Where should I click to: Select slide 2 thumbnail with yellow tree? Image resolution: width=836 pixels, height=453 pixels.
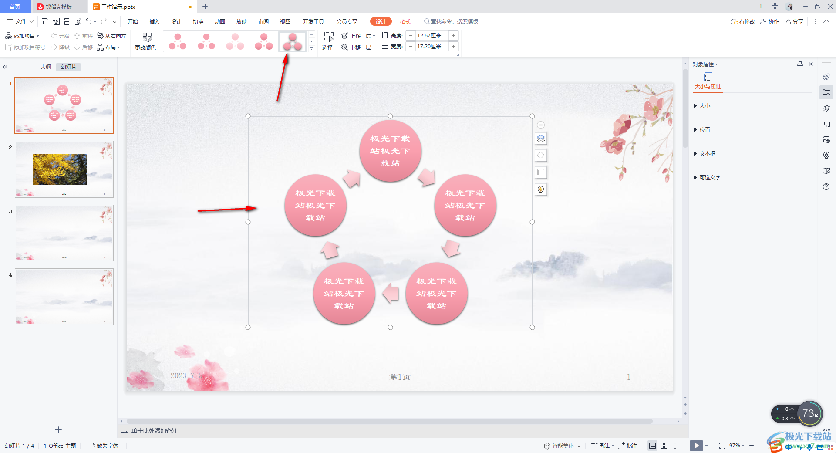pos(64,169)
